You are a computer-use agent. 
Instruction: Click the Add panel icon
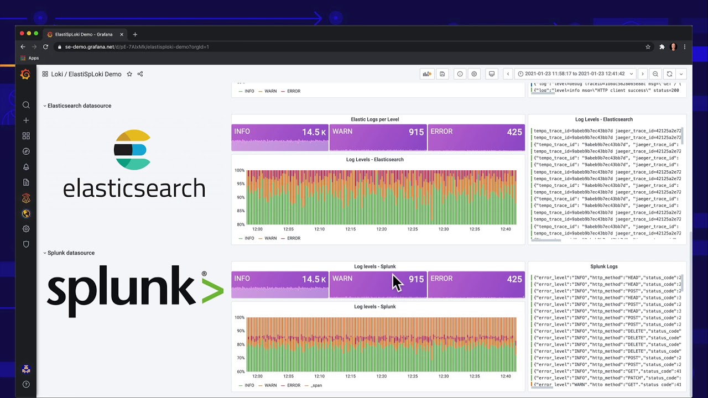[x=427, y=74]
